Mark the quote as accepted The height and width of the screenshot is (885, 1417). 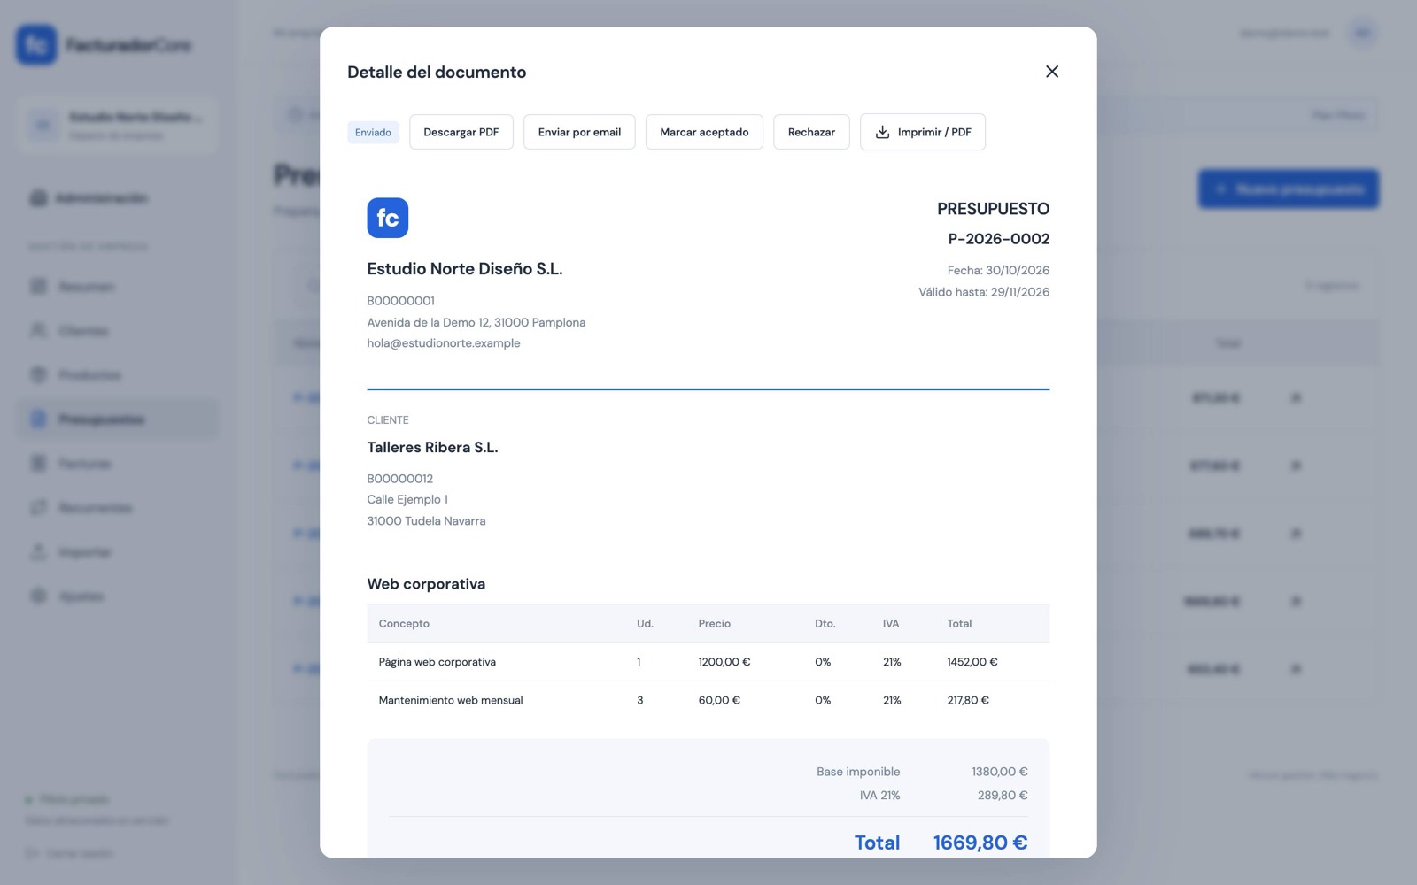click(x=704, y=132)
